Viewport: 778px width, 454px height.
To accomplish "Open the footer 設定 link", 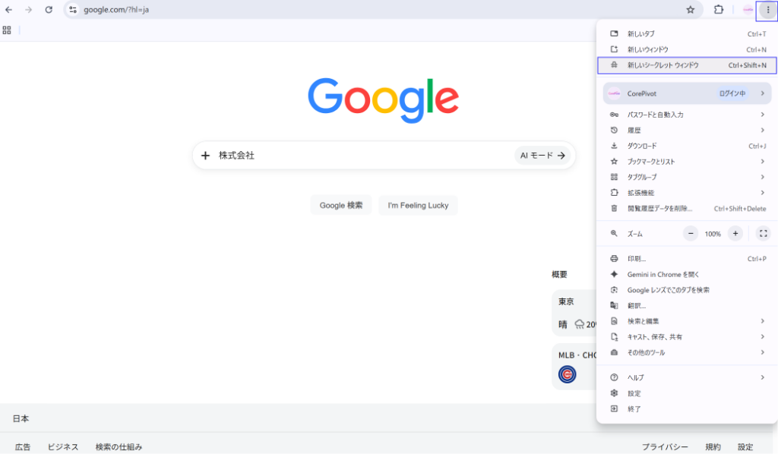I will (745, 446).
